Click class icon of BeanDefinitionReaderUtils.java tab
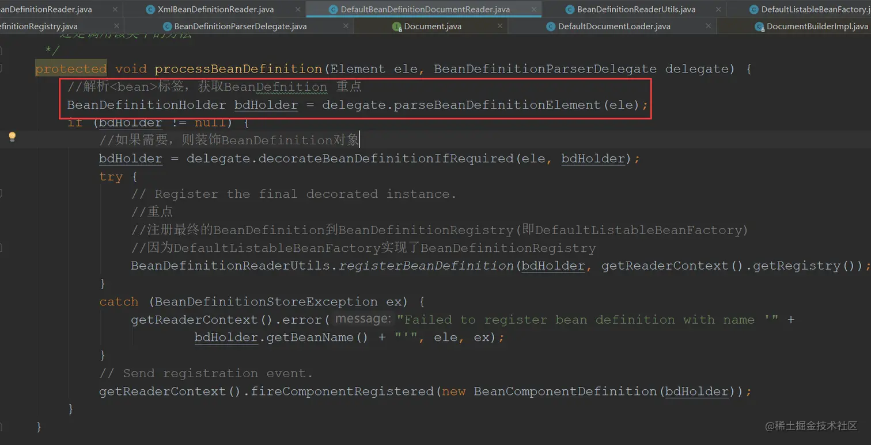Image resolution: width=871 pixels, height=445 pixels. 570,9
